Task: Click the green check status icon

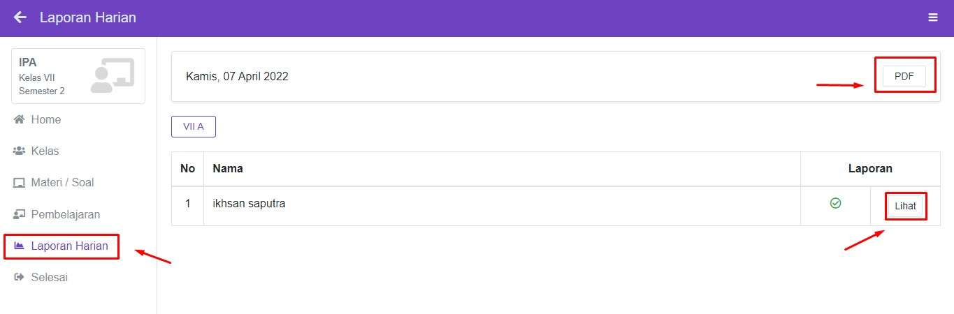Action: pos(835,203)
